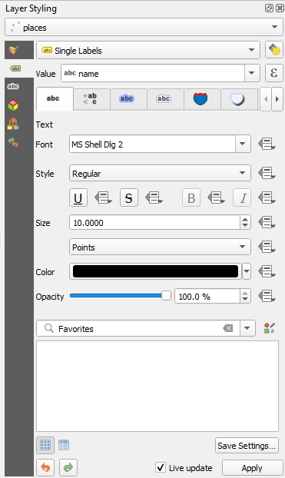Click the Save Settings button
This screenshot has width=285, height=478.
[x=247, y=446]
